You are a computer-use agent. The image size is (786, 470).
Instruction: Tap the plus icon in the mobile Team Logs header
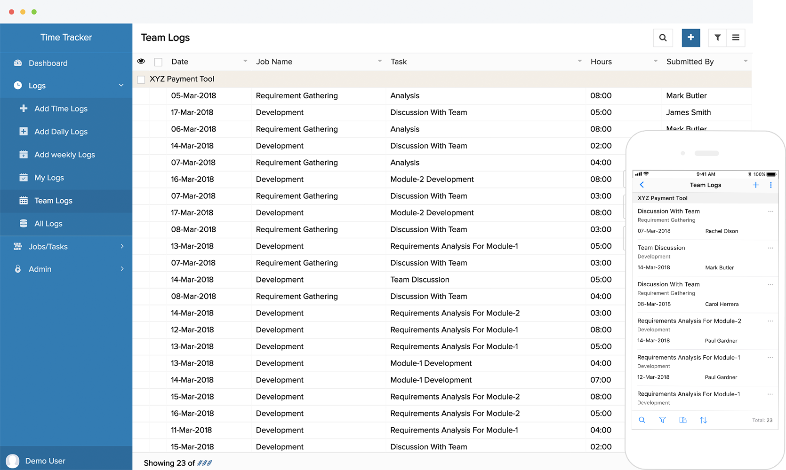click(x=756, y=185)
